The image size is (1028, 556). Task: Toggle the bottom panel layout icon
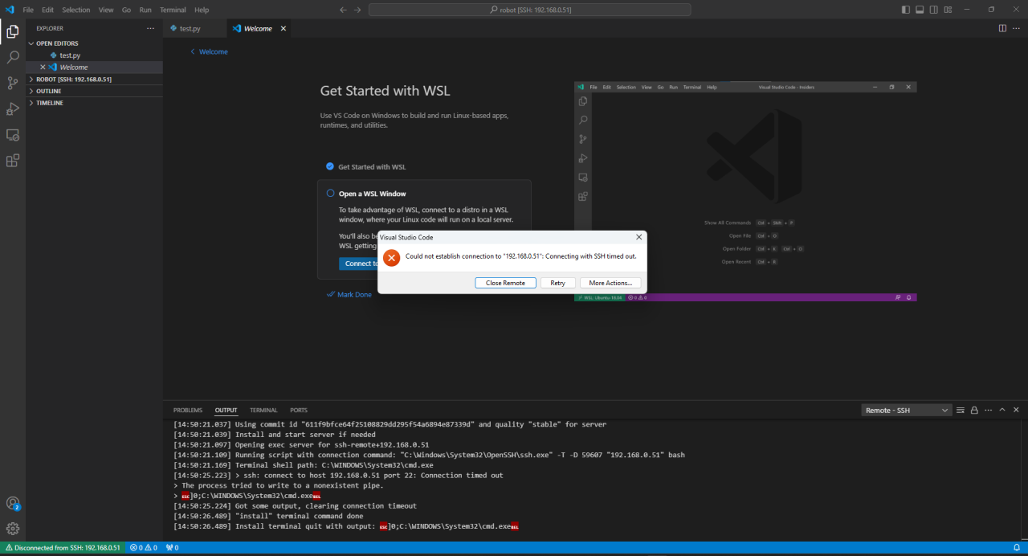click(920, 10)
